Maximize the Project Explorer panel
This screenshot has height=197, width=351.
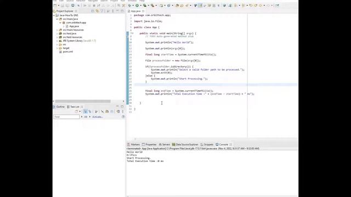pyautogui.click(x=122, y=11)
